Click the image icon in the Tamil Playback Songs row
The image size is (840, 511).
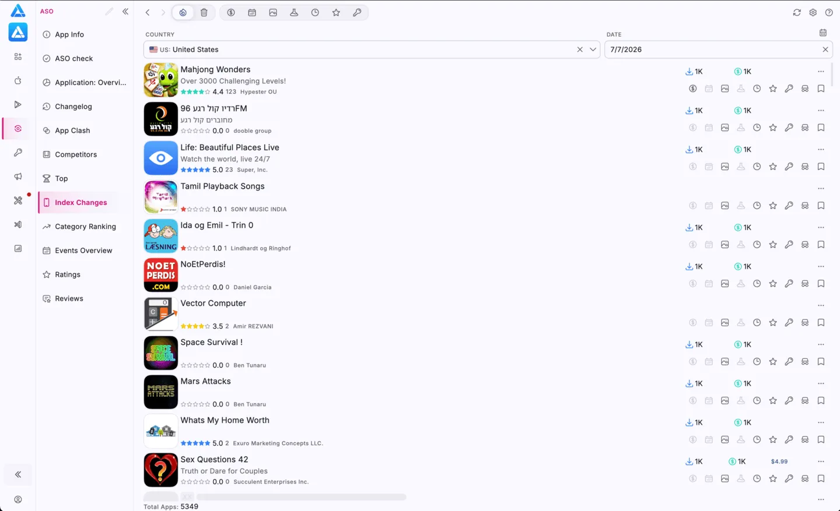pyautogui.click(x=724, y=206)
